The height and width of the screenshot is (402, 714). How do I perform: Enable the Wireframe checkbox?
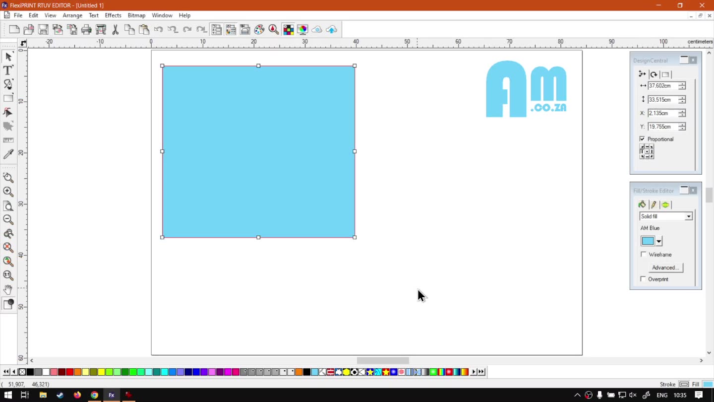click(x=644, y=255)
